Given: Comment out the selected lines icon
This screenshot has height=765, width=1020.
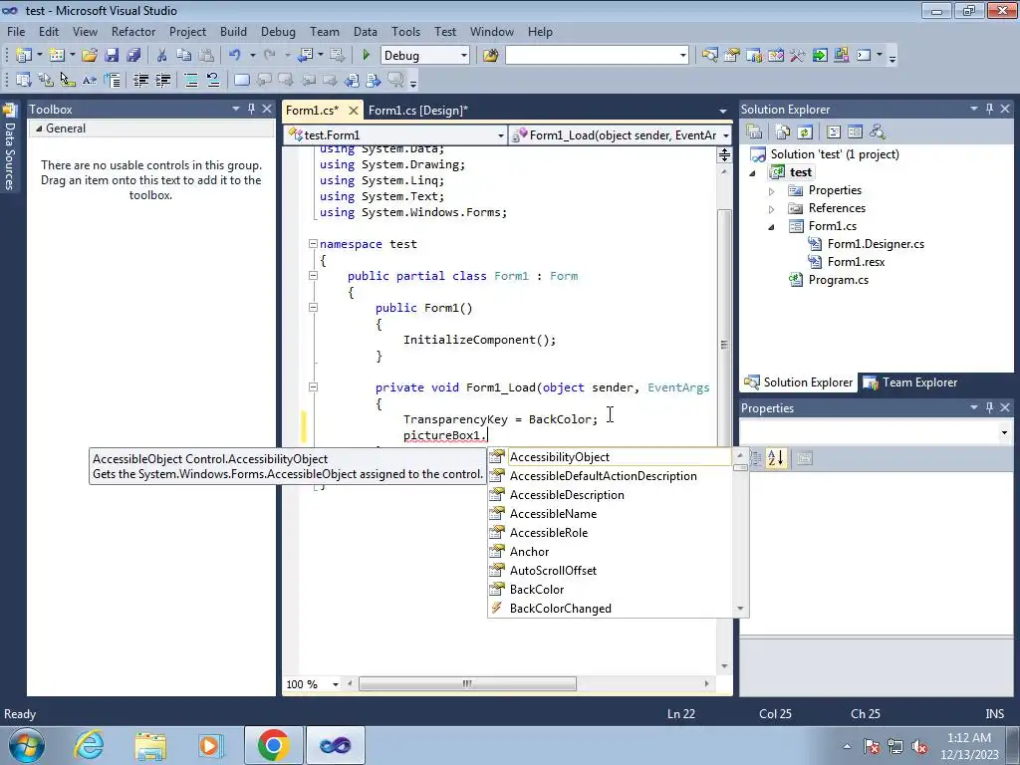Looking at the screenshot, I should coord(191,80).
